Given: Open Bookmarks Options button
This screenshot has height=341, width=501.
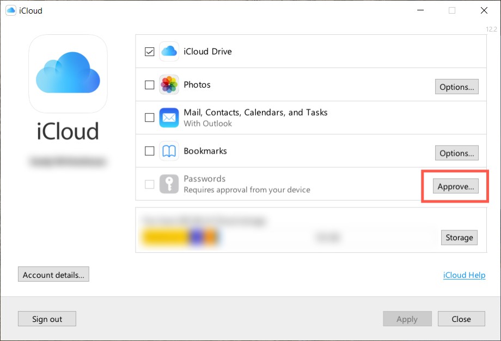Looking at the screenshot, I should (456, 153).
